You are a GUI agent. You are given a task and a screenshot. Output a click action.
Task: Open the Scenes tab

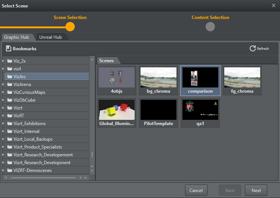(107, 60)
